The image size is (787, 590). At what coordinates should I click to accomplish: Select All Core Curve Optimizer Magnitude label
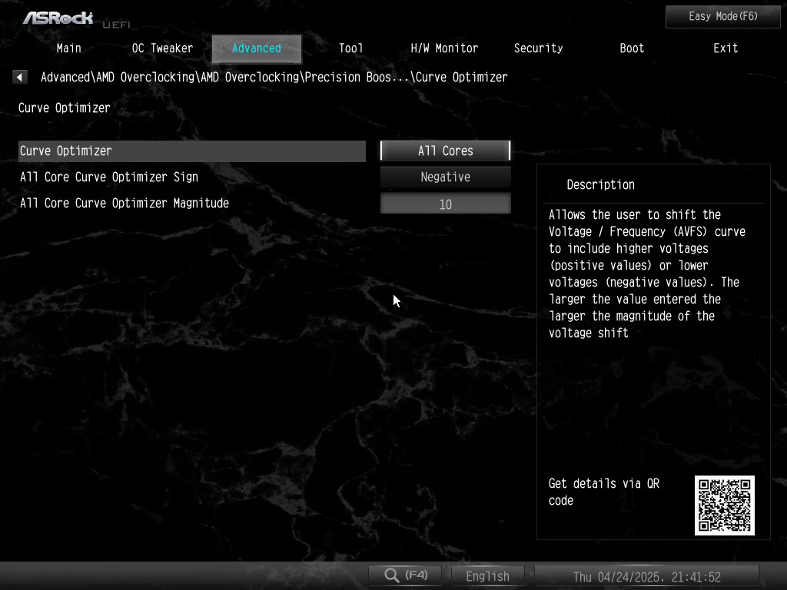click(125, 203)
